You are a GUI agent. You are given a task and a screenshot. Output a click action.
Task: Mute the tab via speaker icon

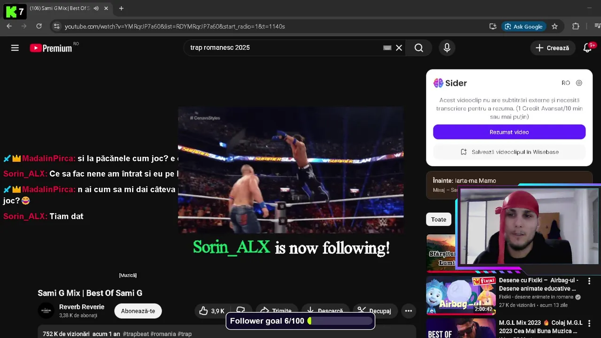96,8
